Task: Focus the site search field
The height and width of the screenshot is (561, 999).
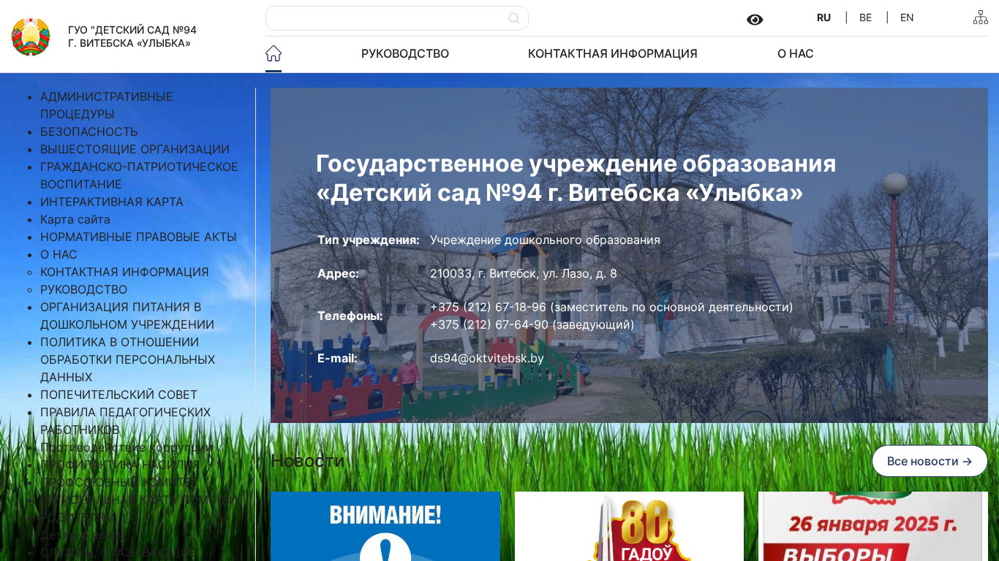Action: point(396,18)
